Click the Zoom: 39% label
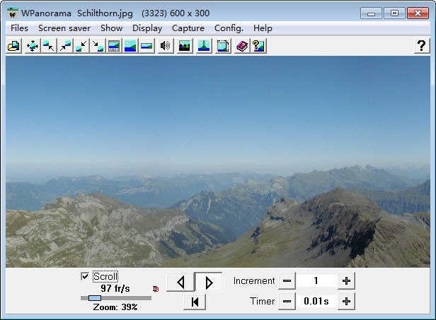Image resolution: width=436 pixels, height=320 pixels. click(x=115, y=307)
